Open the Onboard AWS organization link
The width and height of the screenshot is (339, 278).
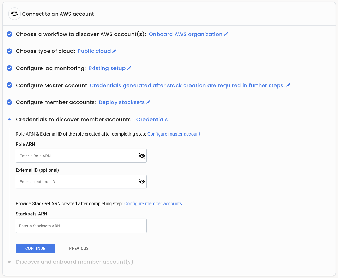[186, 34]
